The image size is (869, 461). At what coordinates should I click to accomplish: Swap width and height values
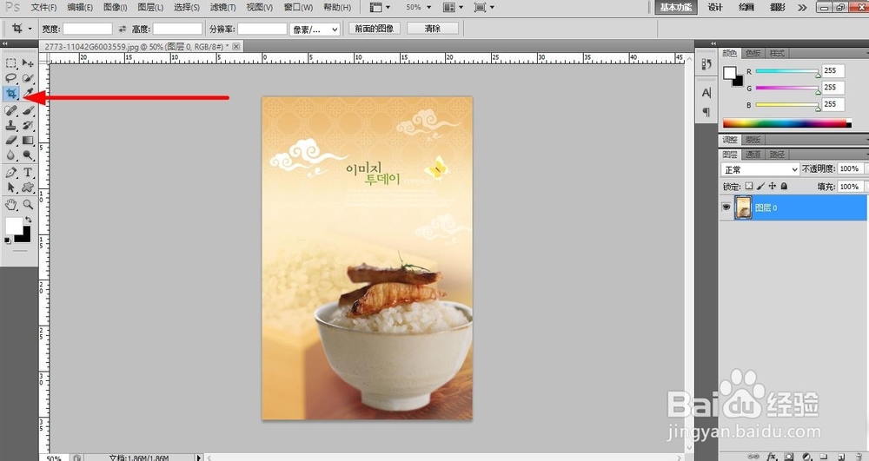tap(122, 29)
